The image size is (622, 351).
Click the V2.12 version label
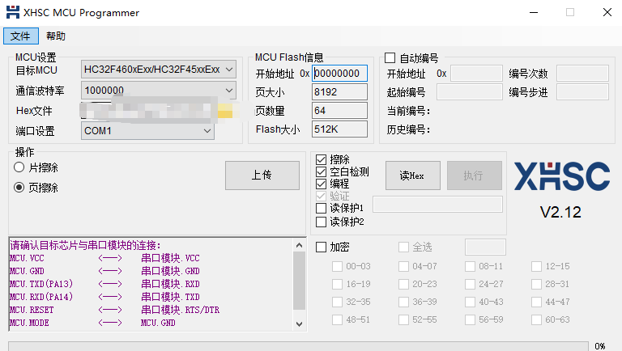(x=560, y=213)
